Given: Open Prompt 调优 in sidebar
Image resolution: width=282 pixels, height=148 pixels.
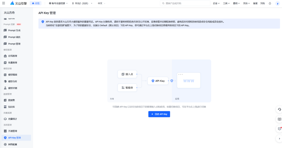Looking at the screenshot, I should coord(16,37).
